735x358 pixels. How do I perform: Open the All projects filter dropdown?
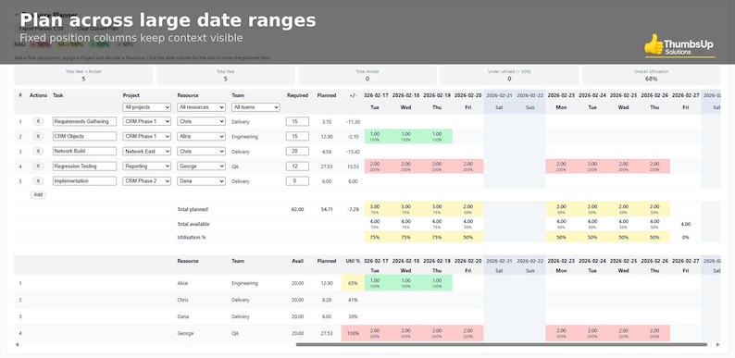click(x=146, y=107)
